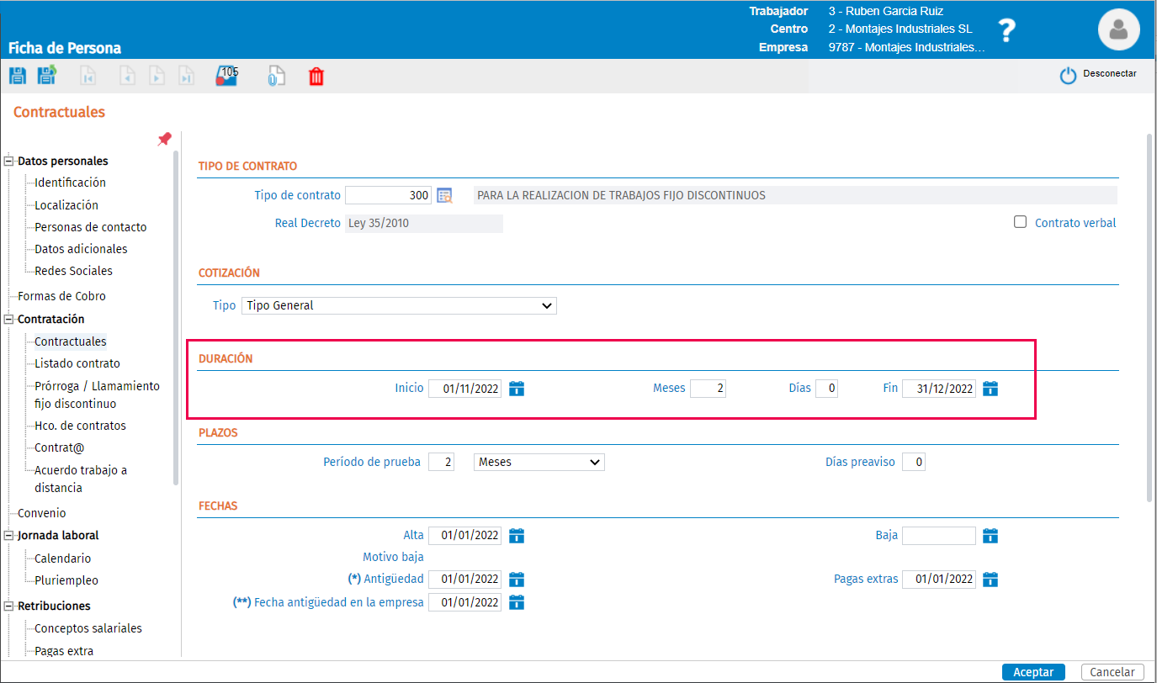Check the Contrato verbal checkbox
This screenshot has height=683, width=1157.
coord(1021,222)
